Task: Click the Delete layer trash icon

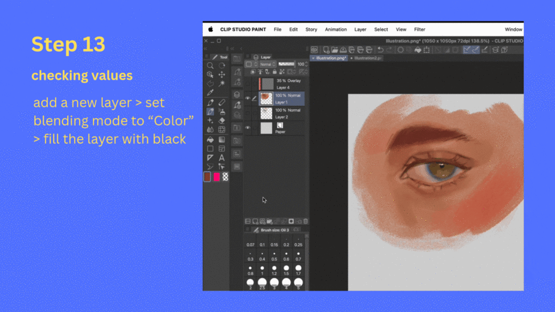Action: pyautogui.click(x=305, y=221)
